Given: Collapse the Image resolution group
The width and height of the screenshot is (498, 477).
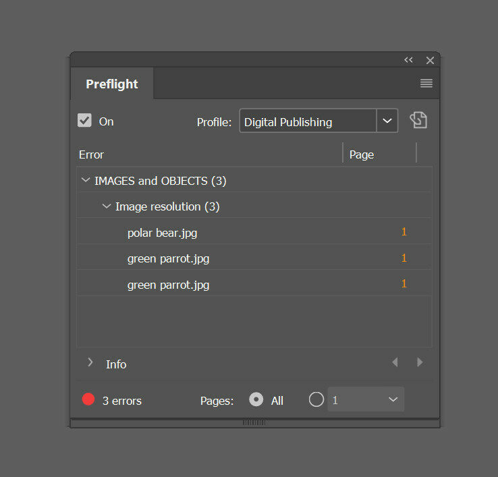Looking at the screenshot, I should click(x=106, y=206).
